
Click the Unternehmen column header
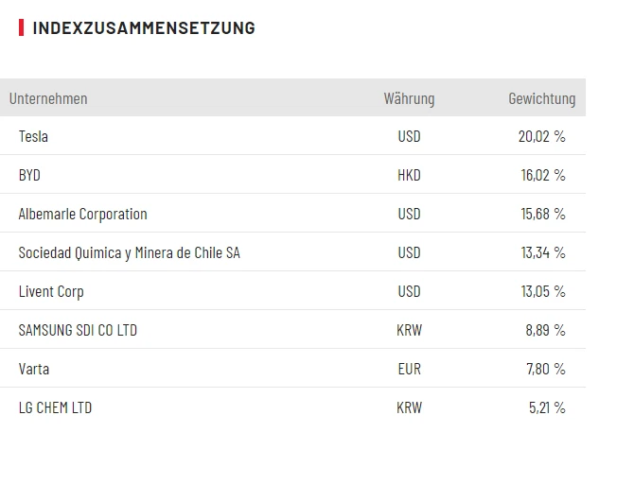coord(48,98)
